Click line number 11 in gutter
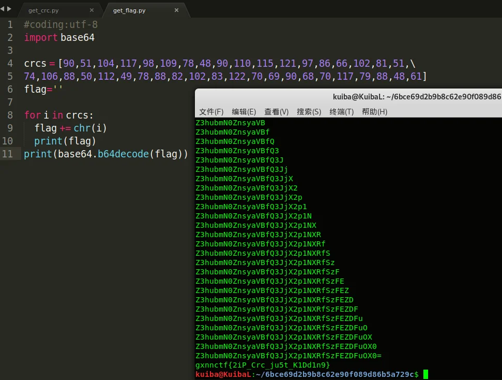The image size is (502, 380). click(x=7, y=154)
